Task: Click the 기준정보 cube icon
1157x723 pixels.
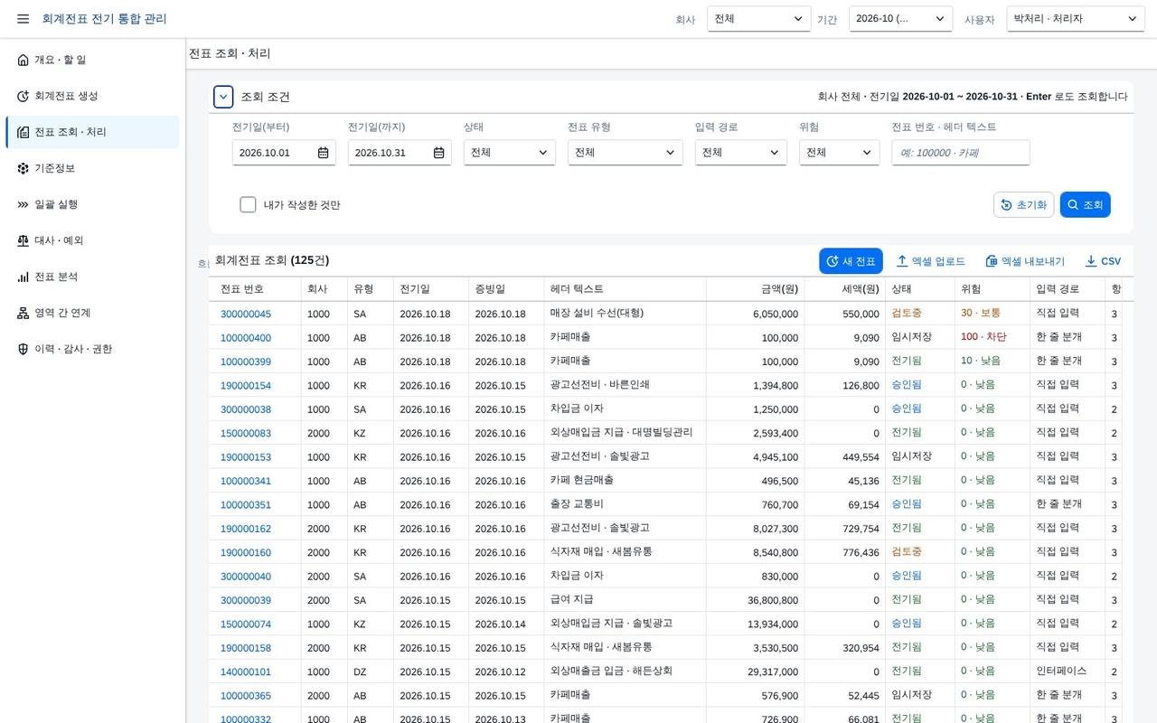Action: (24, 168)
